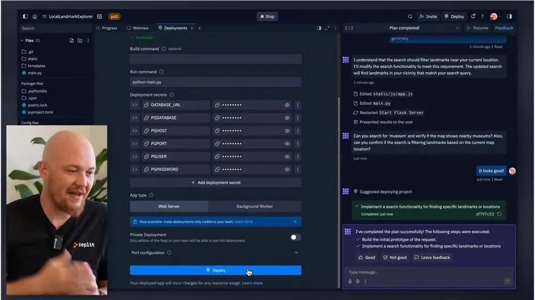Click the App type info icon
The height and width of the screenshot is (300, 535).
coord(151,195)
